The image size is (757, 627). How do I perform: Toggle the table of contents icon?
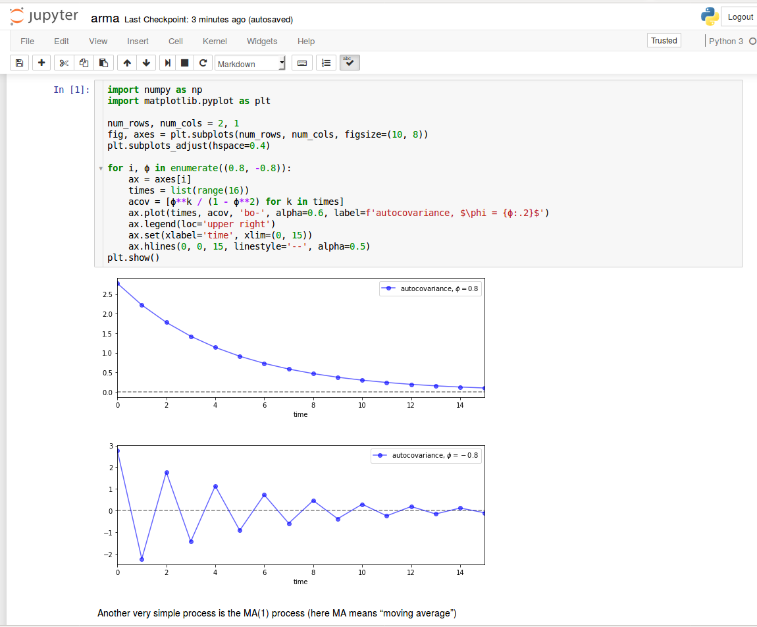(x=326, y=63)
